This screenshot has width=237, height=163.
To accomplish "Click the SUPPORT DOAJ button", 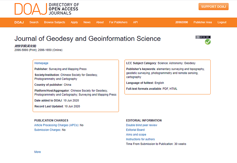I will (x=213, y=7).
